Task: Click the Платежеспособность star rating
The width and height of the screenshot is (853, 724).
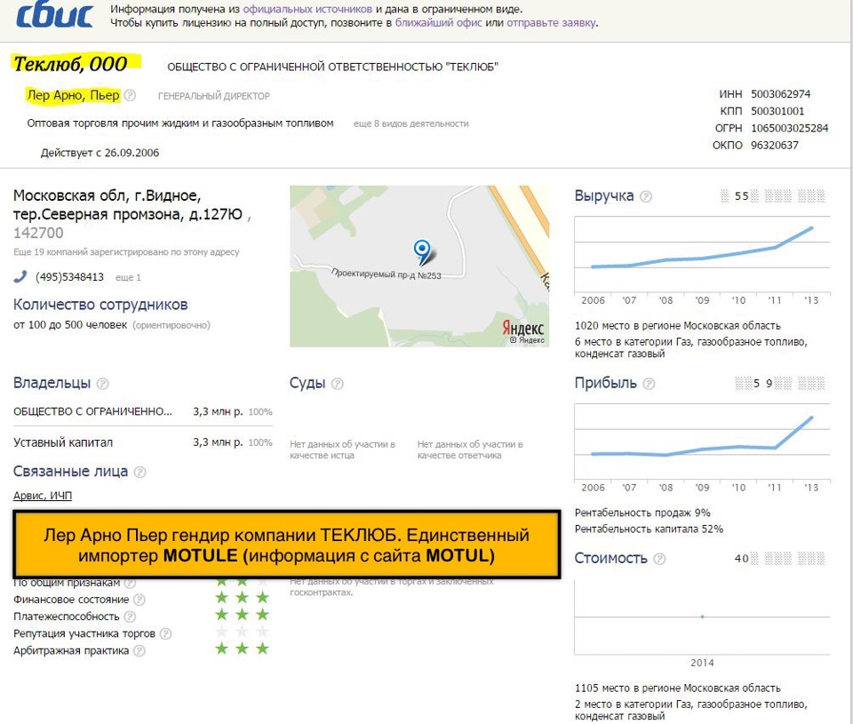Action: 242,615
